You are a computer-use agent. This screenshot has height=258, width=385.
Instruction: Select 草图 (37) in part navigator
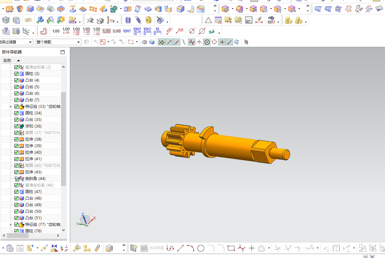point(42,133)
